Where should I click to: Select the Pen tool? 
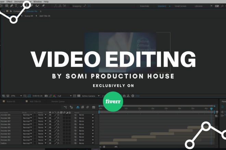[11, 6]
